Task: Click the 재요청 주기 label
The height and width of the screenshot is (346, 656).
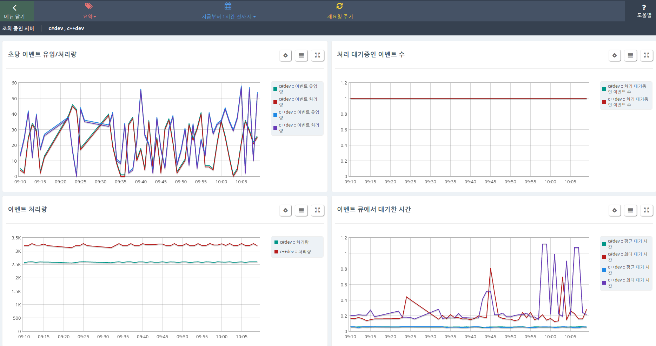Action: pyautogui.click(x=340, y=16)
